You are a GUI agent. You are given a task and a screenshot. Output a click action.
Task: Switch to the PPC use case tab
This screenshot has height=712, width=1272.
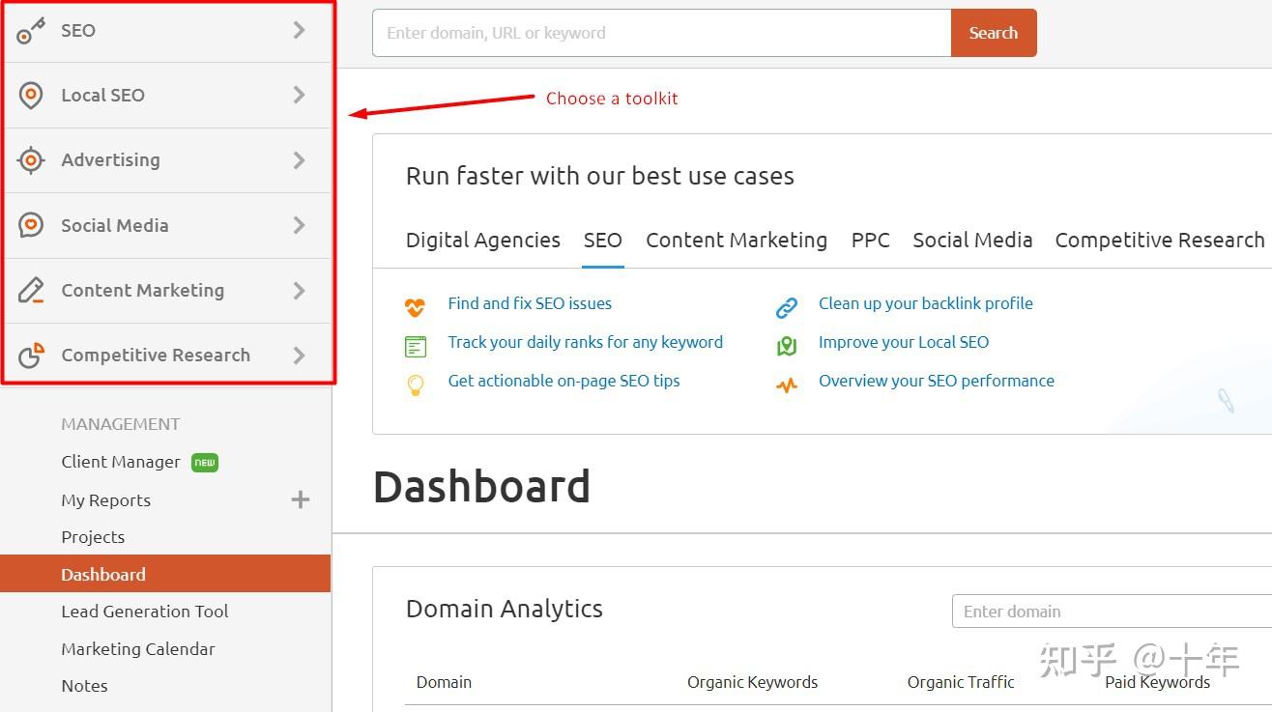[x=870, y=240]
